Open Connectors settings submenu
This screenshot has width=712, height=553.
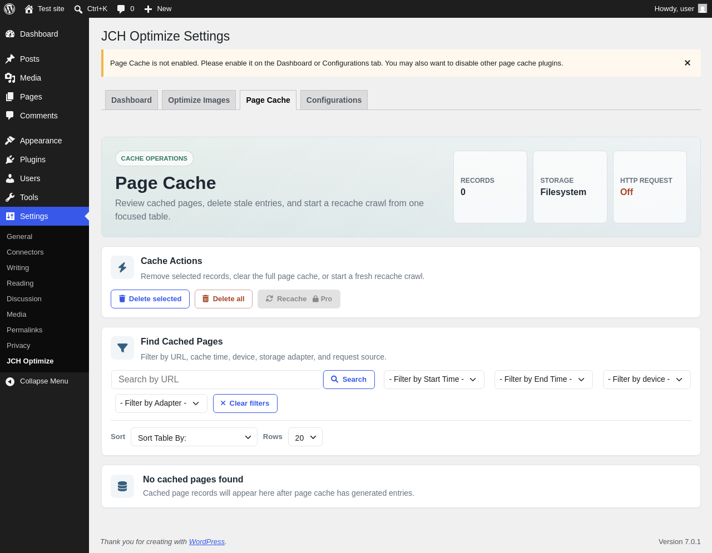pos(25,252)
